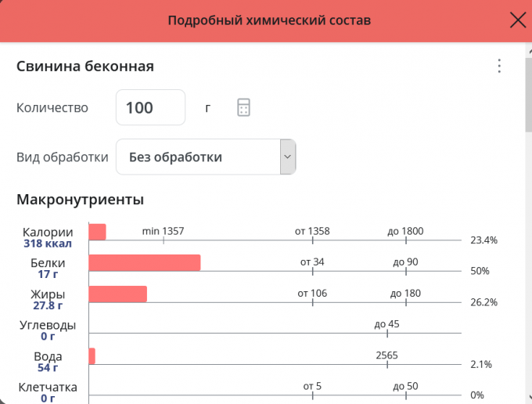Click the small red Вода progress bar
This screenshot has width=532, height=404.
click(92, 356)
